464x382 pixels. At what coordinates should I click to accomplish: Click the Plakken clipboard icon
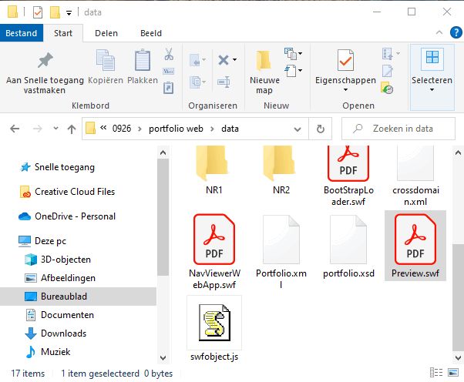click(x=143, y=60)
